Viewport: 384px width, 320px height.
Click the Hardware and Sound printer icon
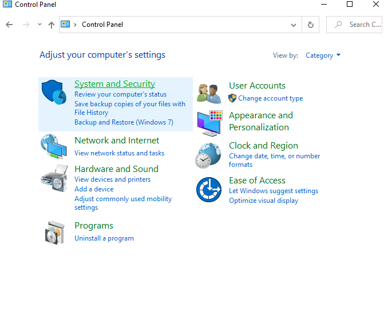click(x=54, y=179)
